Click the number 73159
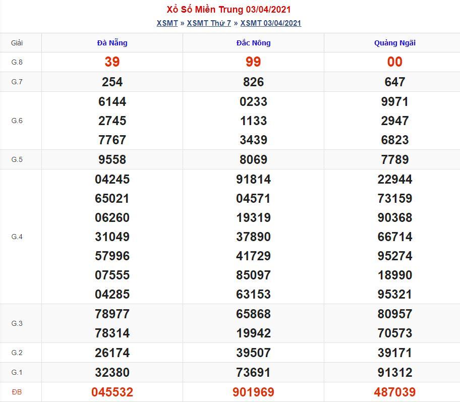The height and width of the screenshot is (402, 460). pos(395,198)
